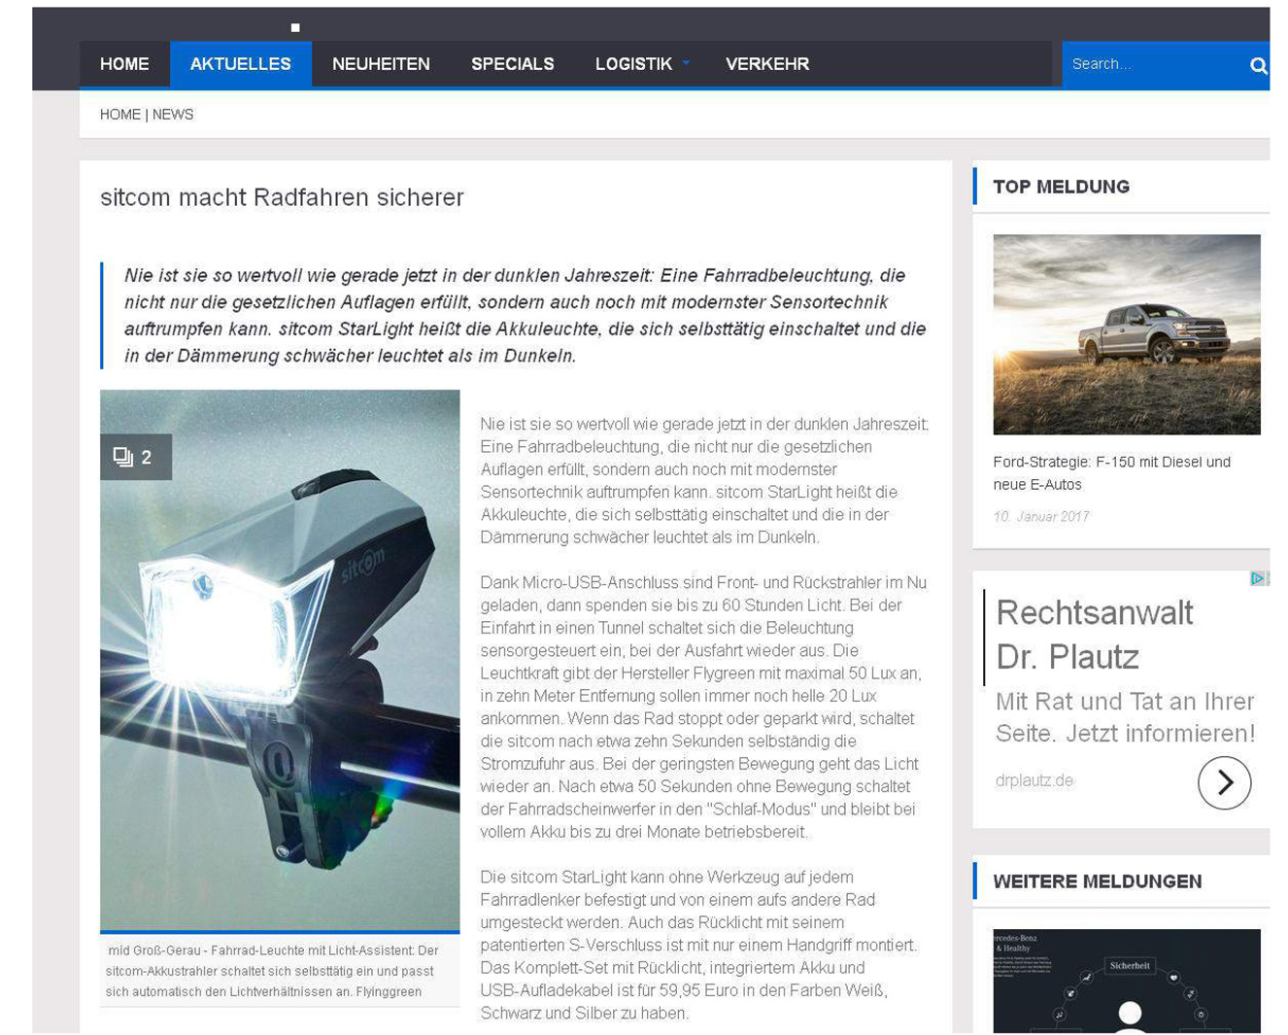Click the article title about sitcom Radfahren

point(282,197)
